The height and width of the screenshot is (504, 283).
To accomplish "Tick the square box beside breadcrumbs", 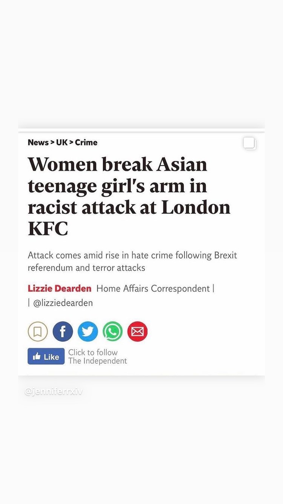I will coord(250,144).
